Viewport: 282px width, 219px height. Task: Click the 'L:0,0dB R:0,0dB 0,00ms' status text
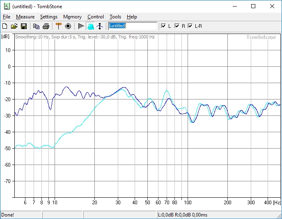[x=183, y=214]
